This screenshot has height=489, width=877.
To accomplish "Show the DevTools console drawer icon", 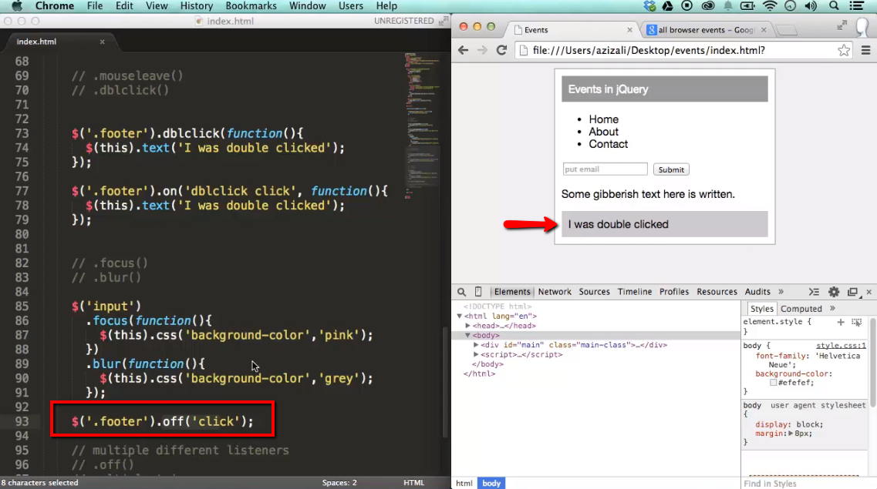I will pyautogui.click(x=814, y=292).
